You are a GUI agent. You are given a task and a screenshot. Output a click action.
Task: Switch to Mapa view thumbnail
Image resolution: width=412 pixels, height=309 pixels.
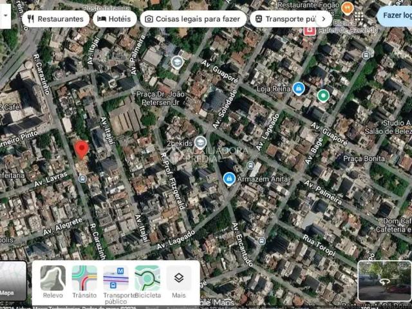coord(13,281)
